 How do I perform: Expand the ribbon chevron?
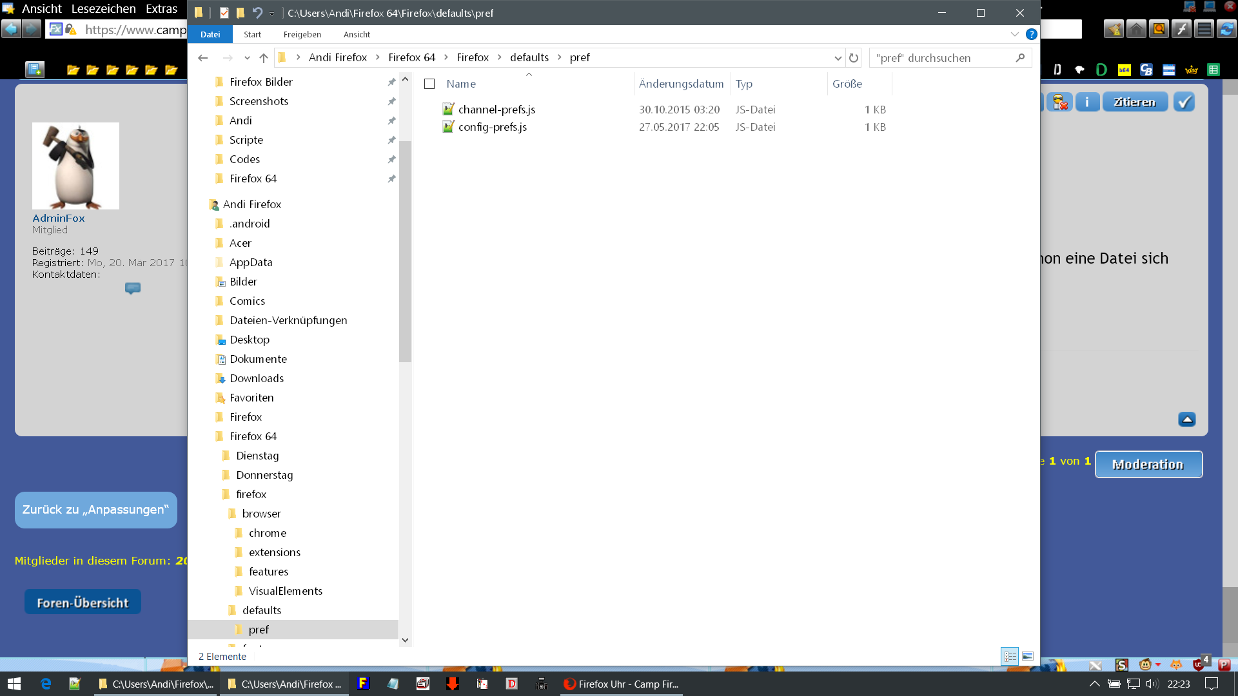click(x=1015, y=35)
